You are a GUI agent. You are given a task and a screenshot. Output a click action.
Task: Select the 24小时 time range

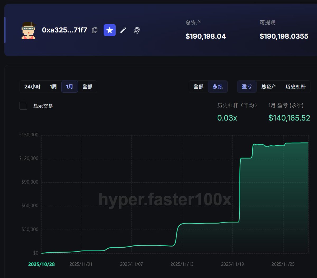(x=32, y=86)
